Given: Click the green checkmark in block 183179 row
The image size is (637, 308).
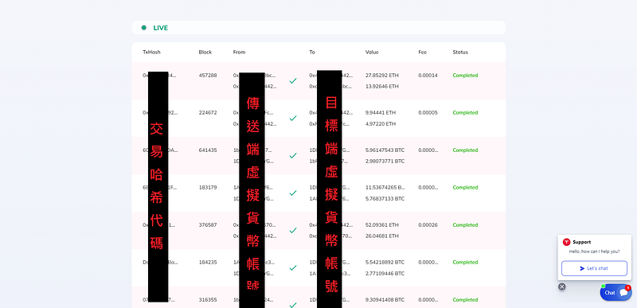Looking at the screenshot, I should [293, 193].
